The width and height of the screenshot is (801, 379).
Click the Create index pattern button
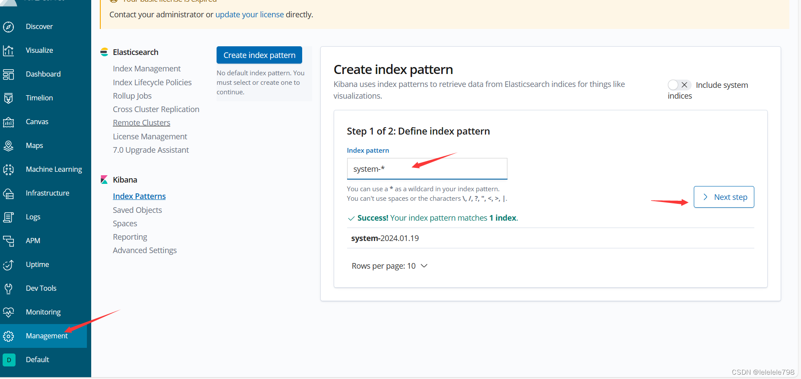(259, 55)
